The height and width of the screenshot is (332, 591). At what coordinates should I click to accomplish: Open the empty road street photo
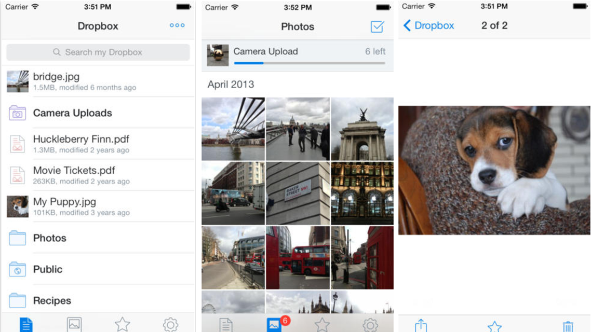click(233, 257)
